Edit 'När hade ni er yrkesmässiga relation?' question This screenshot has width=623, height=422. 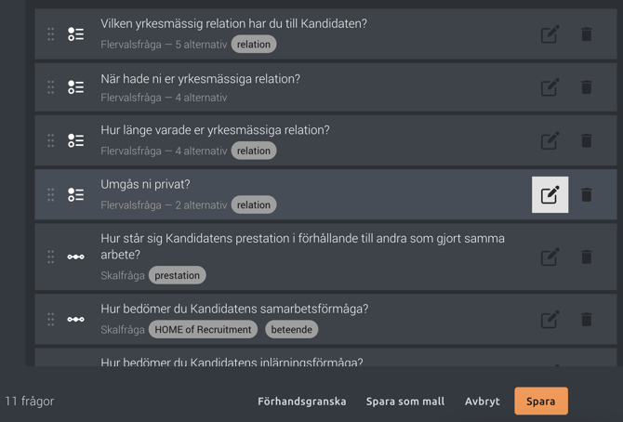click(x=550, y=87)
